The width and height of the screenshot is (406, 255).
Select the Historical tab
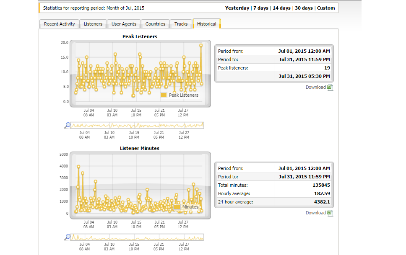(x=206, y=24)
